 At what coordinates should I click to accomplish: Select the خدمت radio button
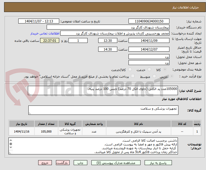(x=149, y=69)
